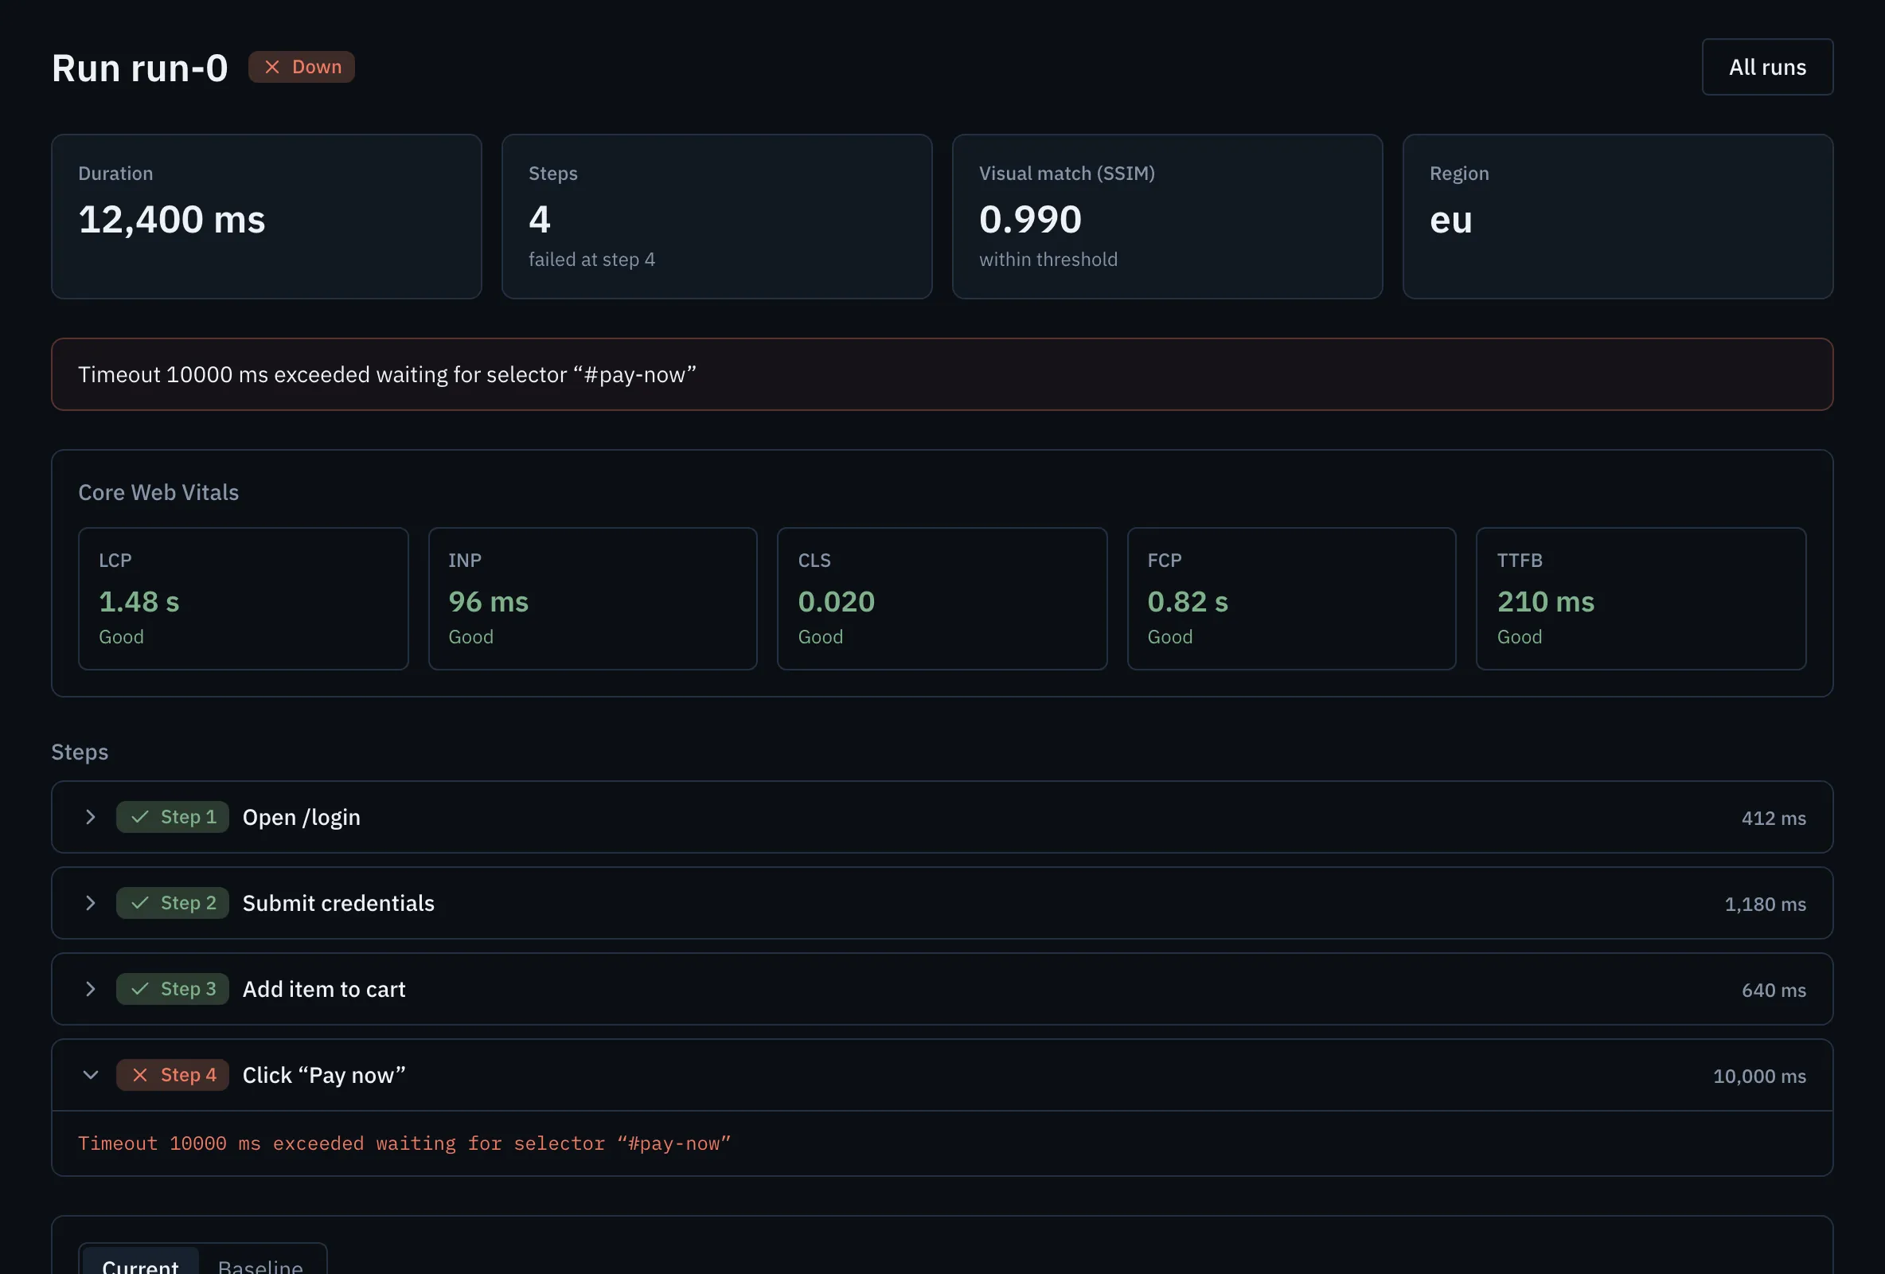Open the All runs page

click(x=1767, y=68)
